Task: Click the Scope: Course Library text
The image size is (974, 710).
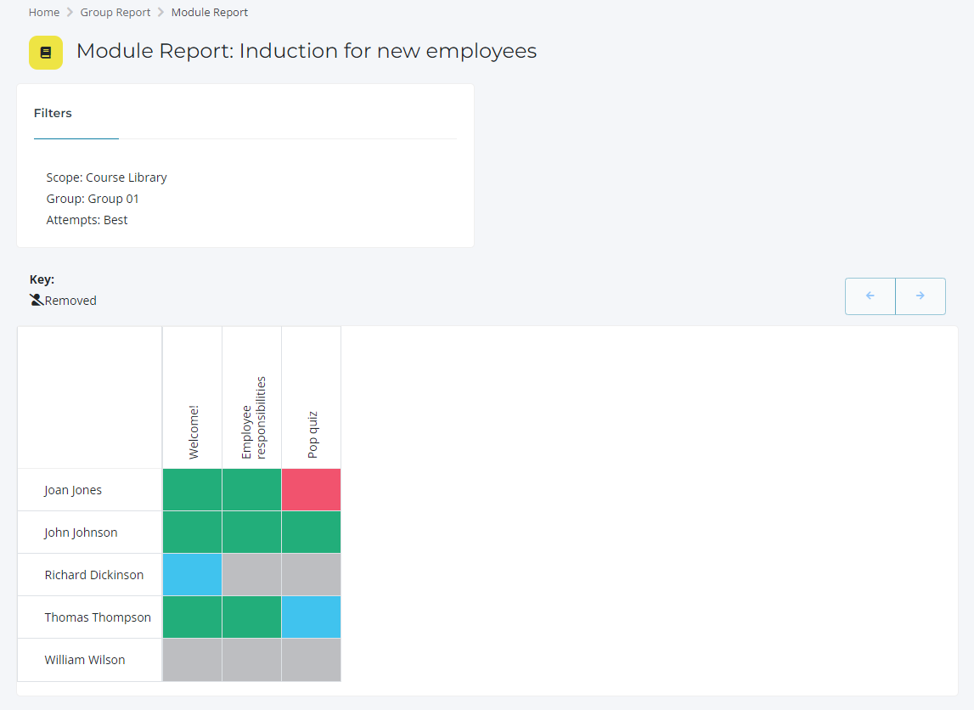Action: 106,177
